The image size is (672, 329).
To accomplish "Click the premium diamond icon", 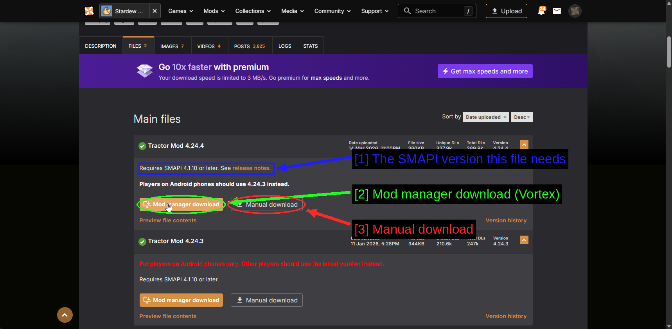I will coord(145,71).
